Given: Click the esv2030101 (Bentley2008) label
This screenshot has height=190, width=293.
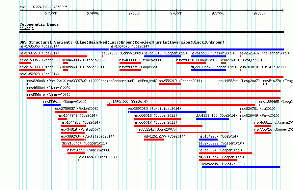Looking at the screenshot, I should click(264, 67).
